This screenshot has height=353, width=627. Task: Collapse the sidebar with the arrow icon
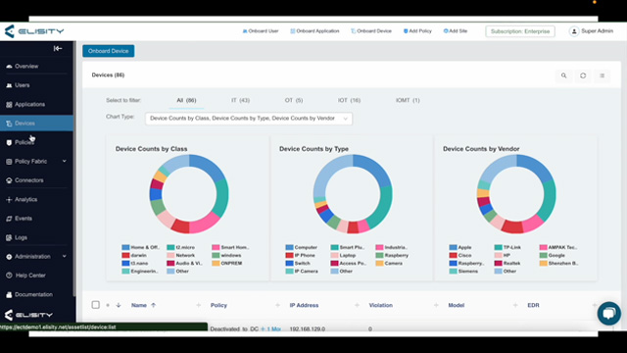pyautogui.click(x=58, y=48)
